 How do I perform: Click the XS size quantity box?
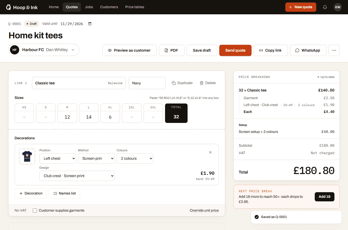coord(24,117)
